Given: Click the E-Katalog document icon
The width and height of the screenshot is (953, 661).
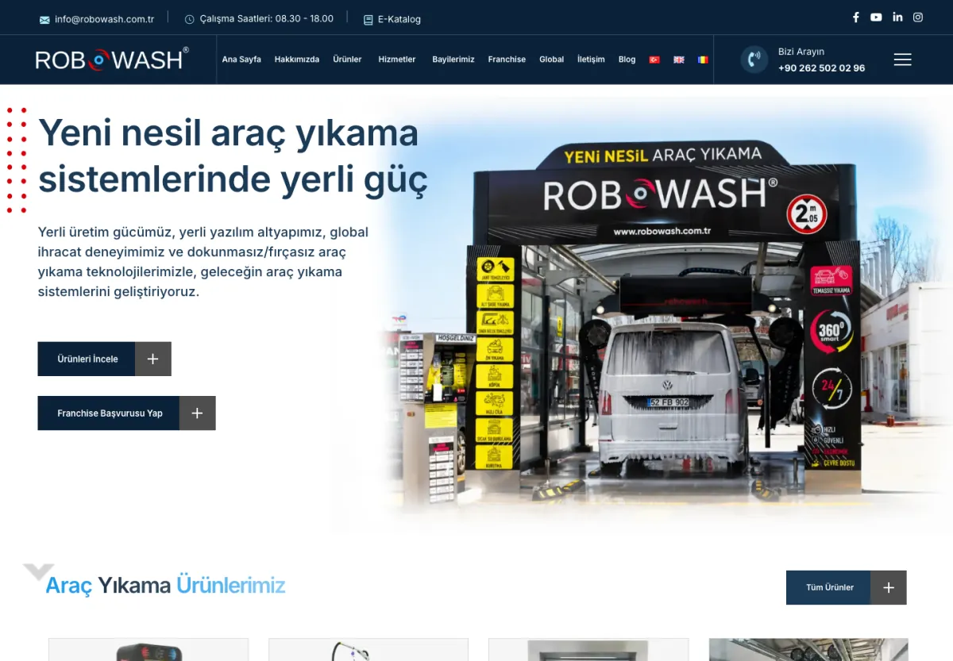Looking at the screenshot, I should (x=368, y=19).
